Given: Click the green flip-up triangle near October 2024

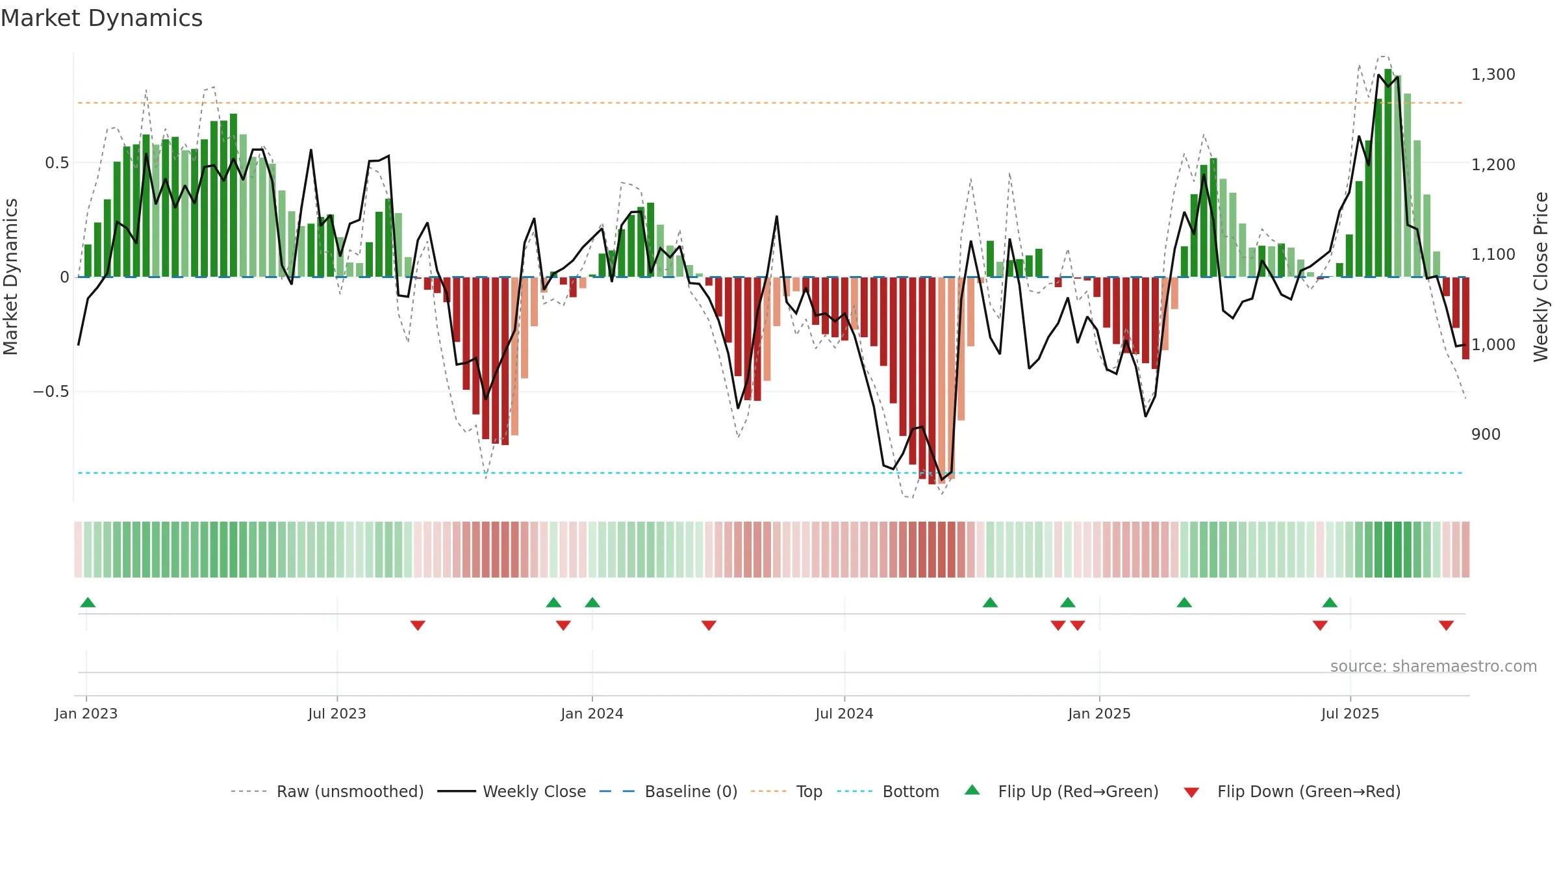Looking at the screenshot, I should (x=990, y=602).
